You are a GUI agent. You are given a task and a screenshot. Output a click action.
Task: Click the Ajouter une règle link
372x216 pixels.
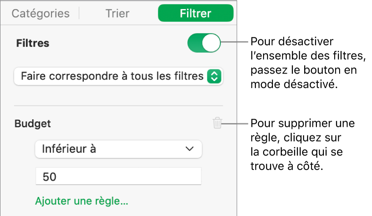click(x=82, y=201)
